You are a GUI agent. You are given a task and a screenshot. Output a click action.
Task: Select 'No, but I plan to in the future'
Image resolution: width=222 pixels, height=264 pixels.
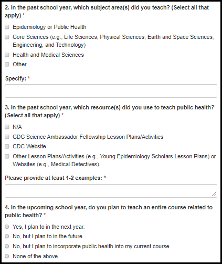(x=7, y=236)
